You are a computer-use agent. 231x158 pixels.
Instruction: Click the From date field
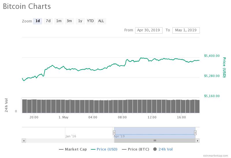149,30
